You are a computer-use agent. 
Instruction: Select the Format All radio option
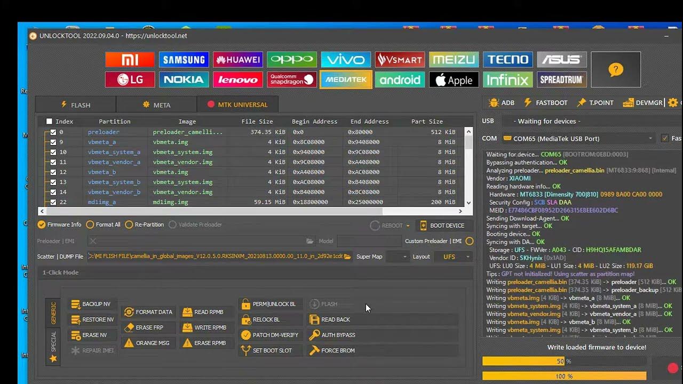pos(103,225)
